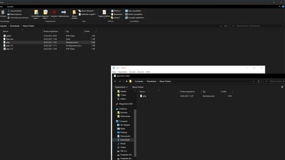The height and width of the screenshot is (160, 285).
Task: Select the php Textdokument in the Explorer list
Action: tap(49, 43)
